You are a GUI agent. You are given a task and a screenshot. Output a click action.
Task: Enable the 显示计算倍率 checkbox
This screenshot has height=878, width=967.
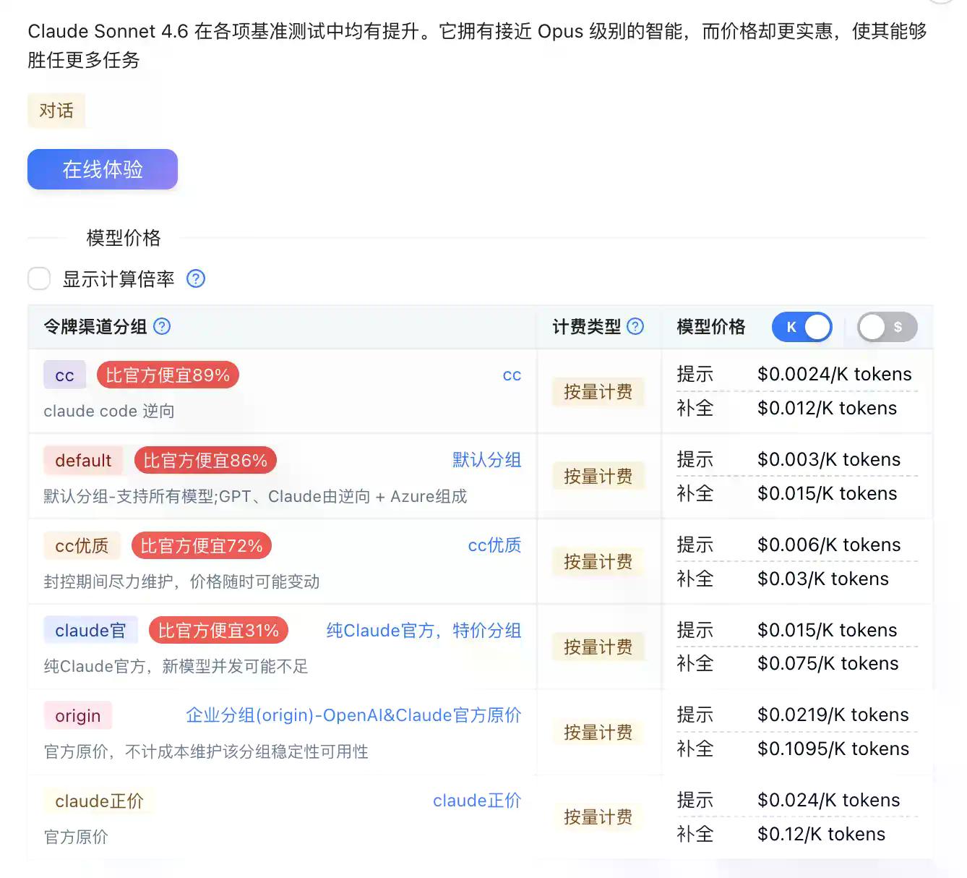[x=39, y=278]
